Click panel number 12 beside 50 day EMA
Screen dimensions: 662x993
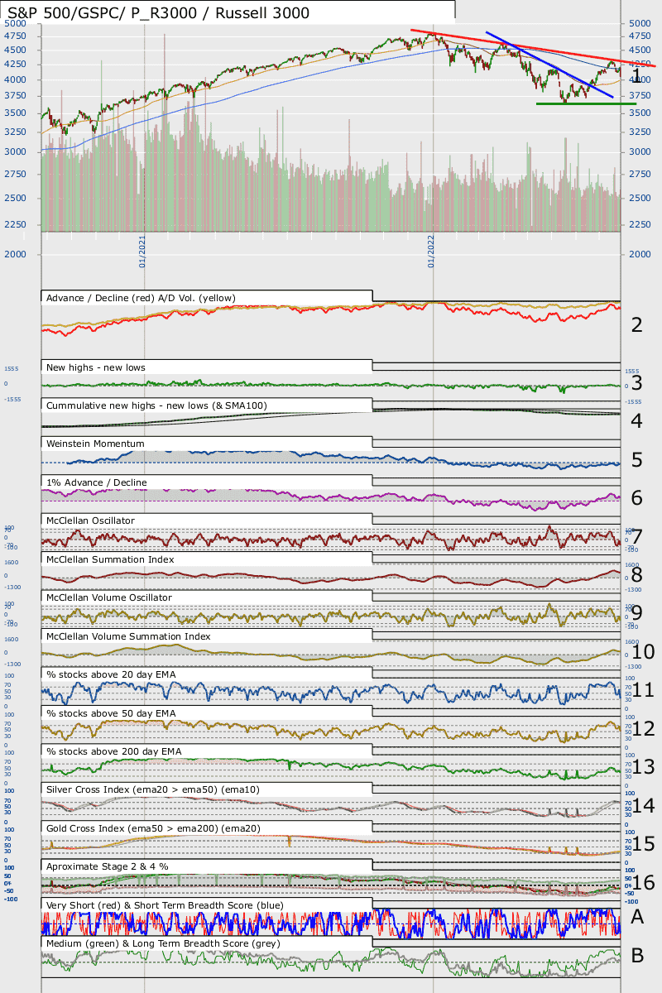point(643,728)
